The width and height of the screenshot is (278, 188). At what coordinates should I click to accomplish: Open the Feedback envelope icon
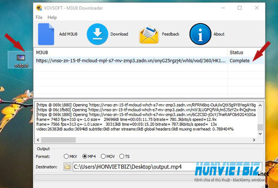[149, 34]
